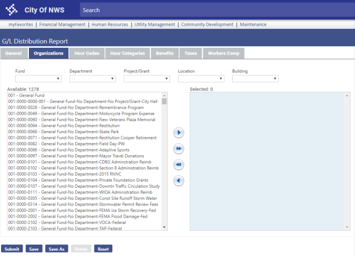Image resolution: width=355 pixels, height=256 pixels.
Task: Open the Building dropdown
Action: click(x=255, y=79)
